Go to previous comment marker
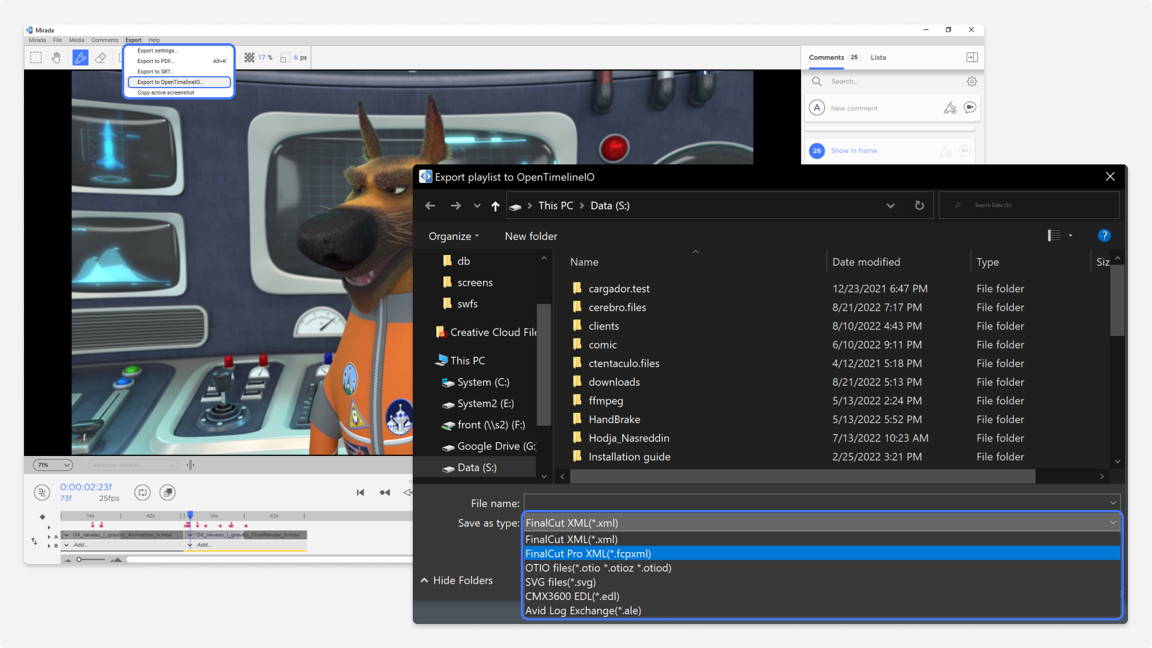 (x=385, y=493)
